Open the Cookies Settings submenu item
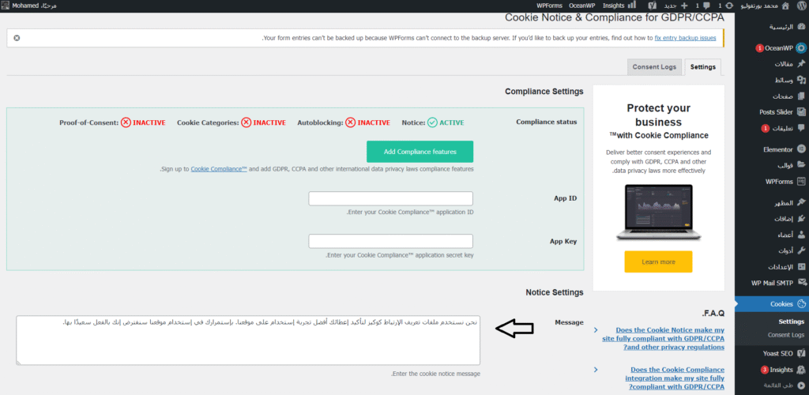Screen dimensions: 809x395 coord(791,322)
